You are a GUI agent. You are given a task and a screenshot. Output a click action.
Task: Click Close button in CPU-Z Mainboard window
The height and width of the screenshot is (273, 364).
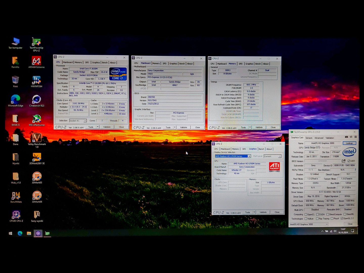[x=198, y=127]
